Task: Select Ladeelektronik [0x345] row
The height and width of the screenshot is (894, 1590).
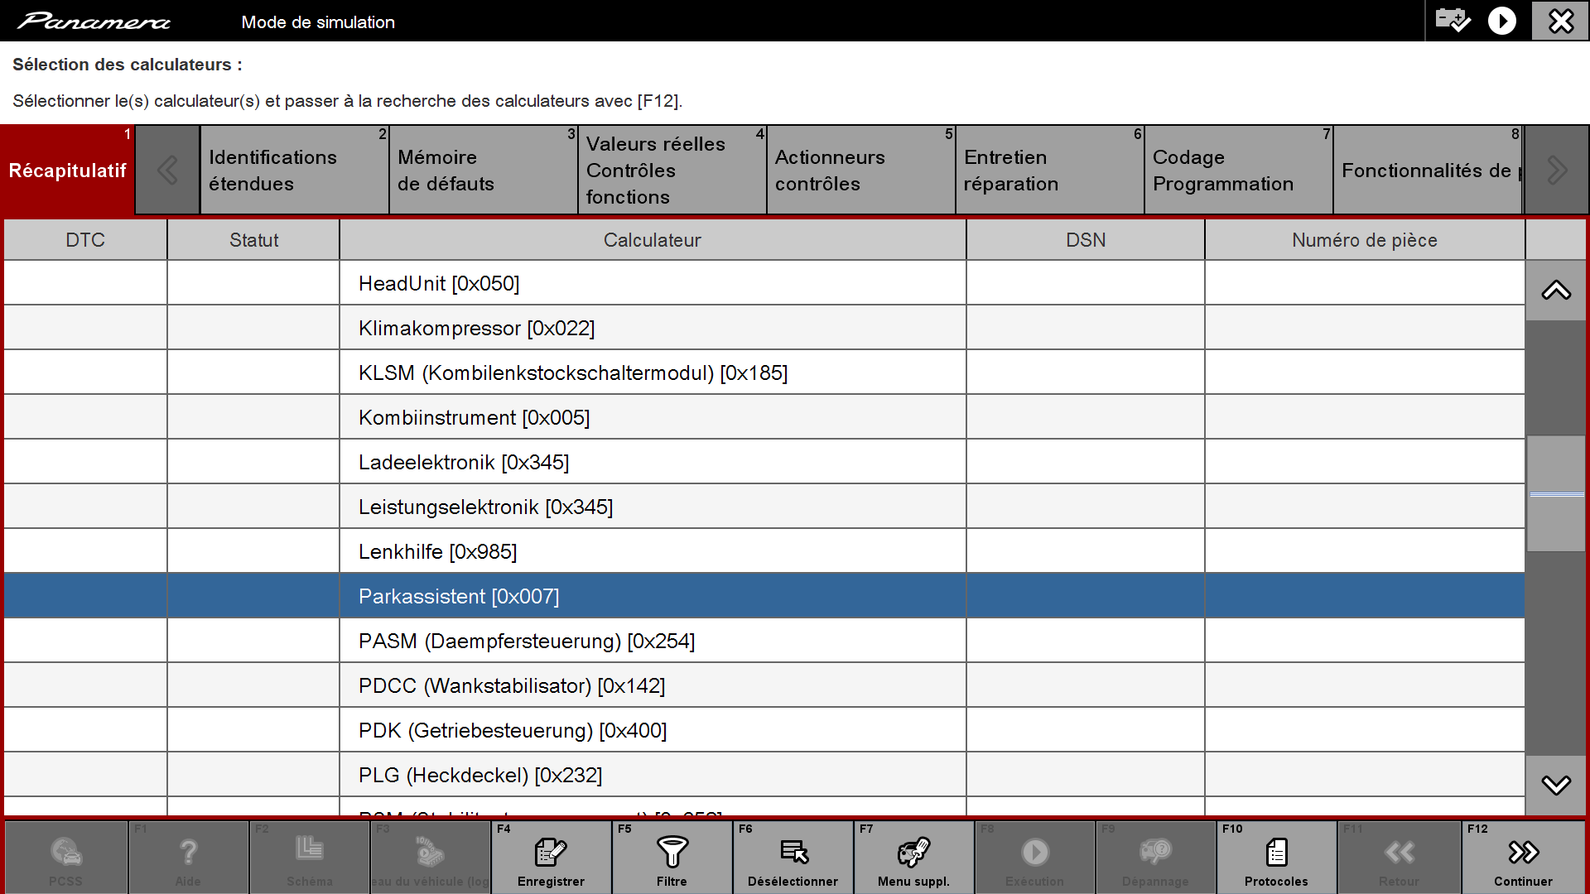Action: [764, 462]
